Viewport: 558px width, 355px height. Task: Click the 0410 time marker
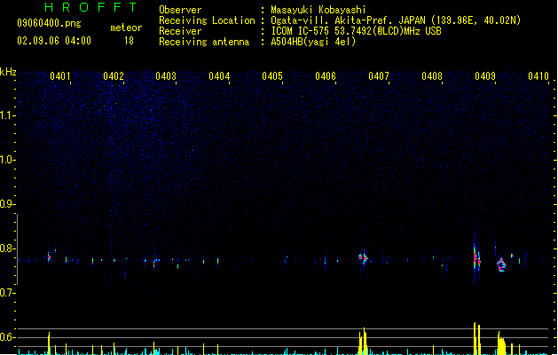click(538, 76)
